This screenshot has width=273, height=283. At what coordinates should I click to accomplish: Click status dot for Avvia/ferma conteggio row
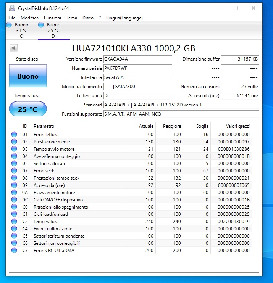(14, 156)
